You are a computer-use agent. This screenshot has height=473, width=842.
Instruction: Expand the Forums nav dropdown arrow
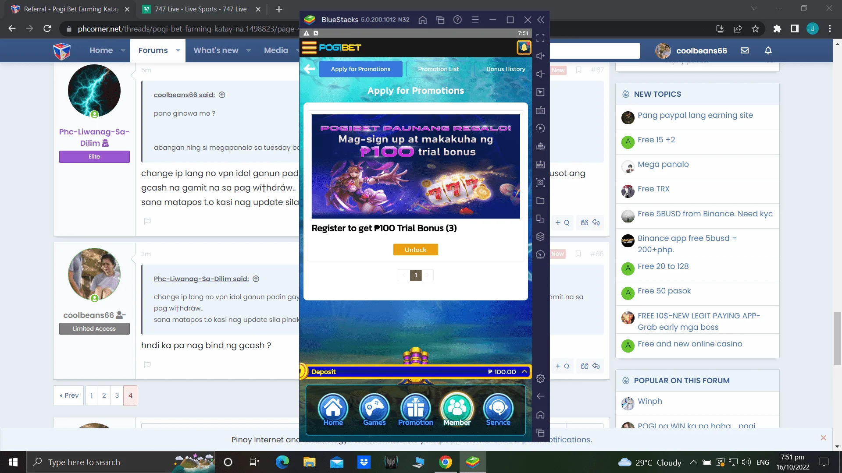pos(178,50)
